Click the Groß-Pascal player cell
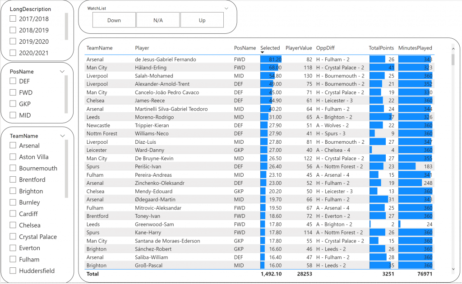This screenshot has height=284, width=462. [x=148, y=265]
